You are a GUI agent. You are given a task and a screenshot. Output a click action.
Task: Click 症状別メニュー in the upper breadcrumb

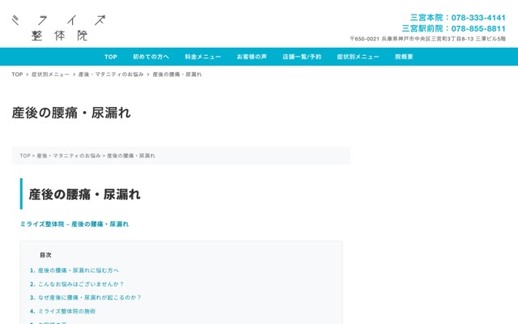pyautogui.click(x=50, y=75)
